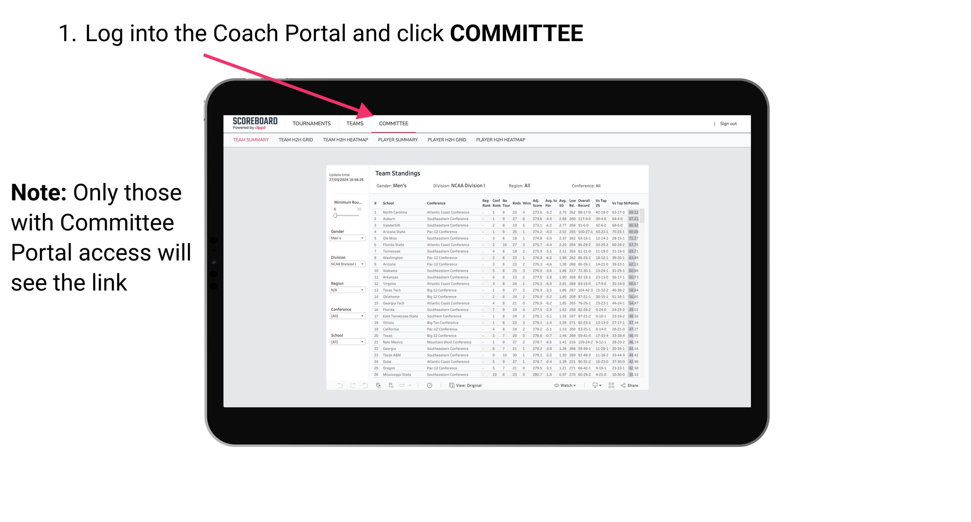The width and height of the screenshot is (971, 522).
Task: Click the download/export icon
Action: pyautogui.click(x=593, y=386)
